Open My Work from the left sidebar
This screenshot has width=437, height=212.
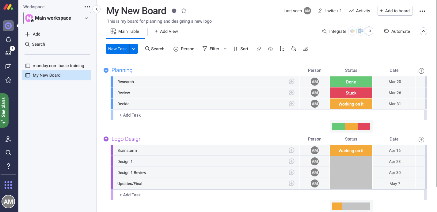[8, 66]
